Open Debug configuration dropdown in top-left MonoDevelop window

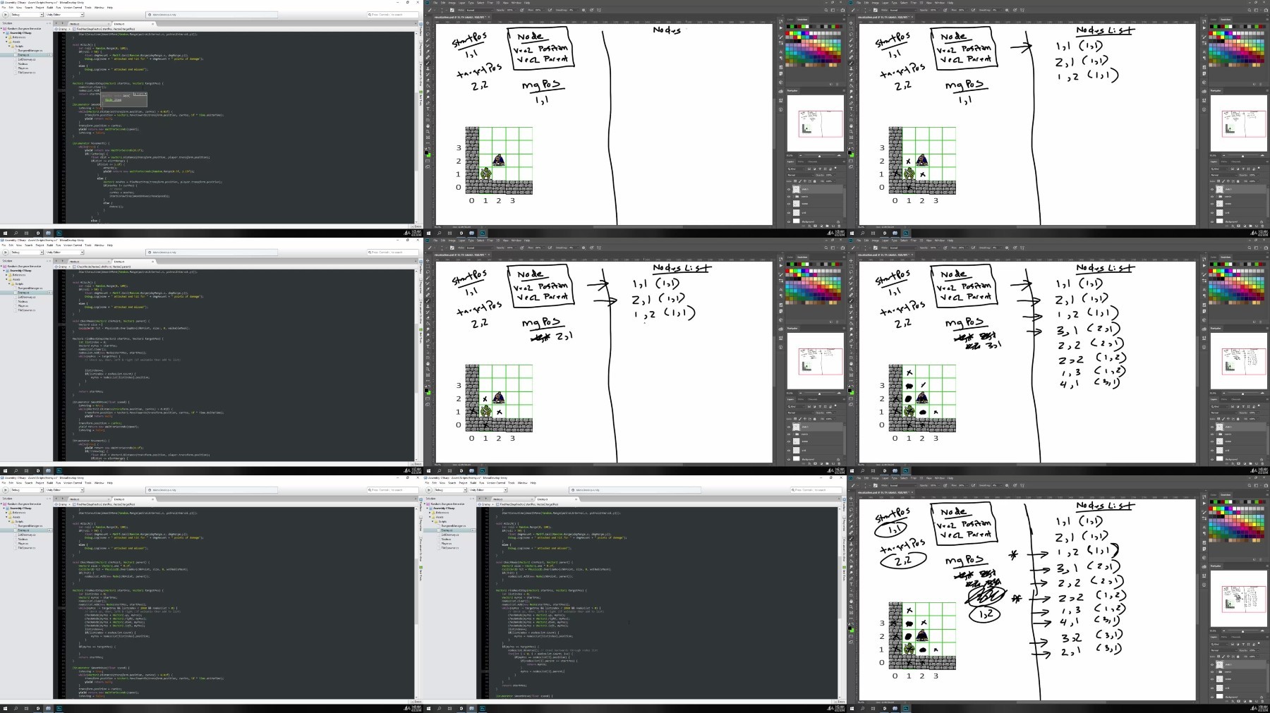(27, 15)
